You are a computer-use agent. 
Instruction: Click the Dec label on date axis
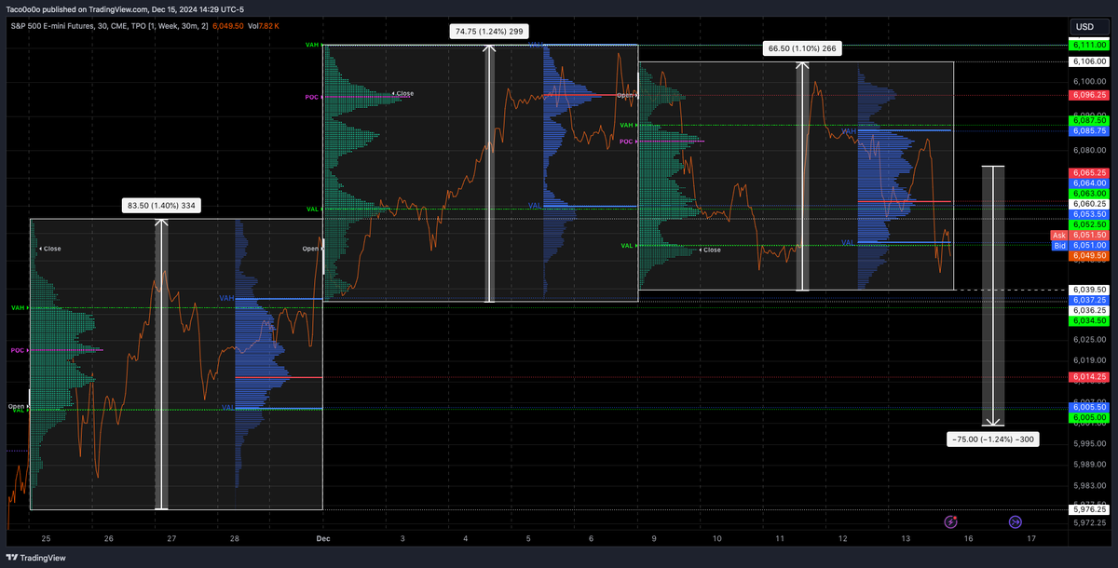[x=323, y=538]
